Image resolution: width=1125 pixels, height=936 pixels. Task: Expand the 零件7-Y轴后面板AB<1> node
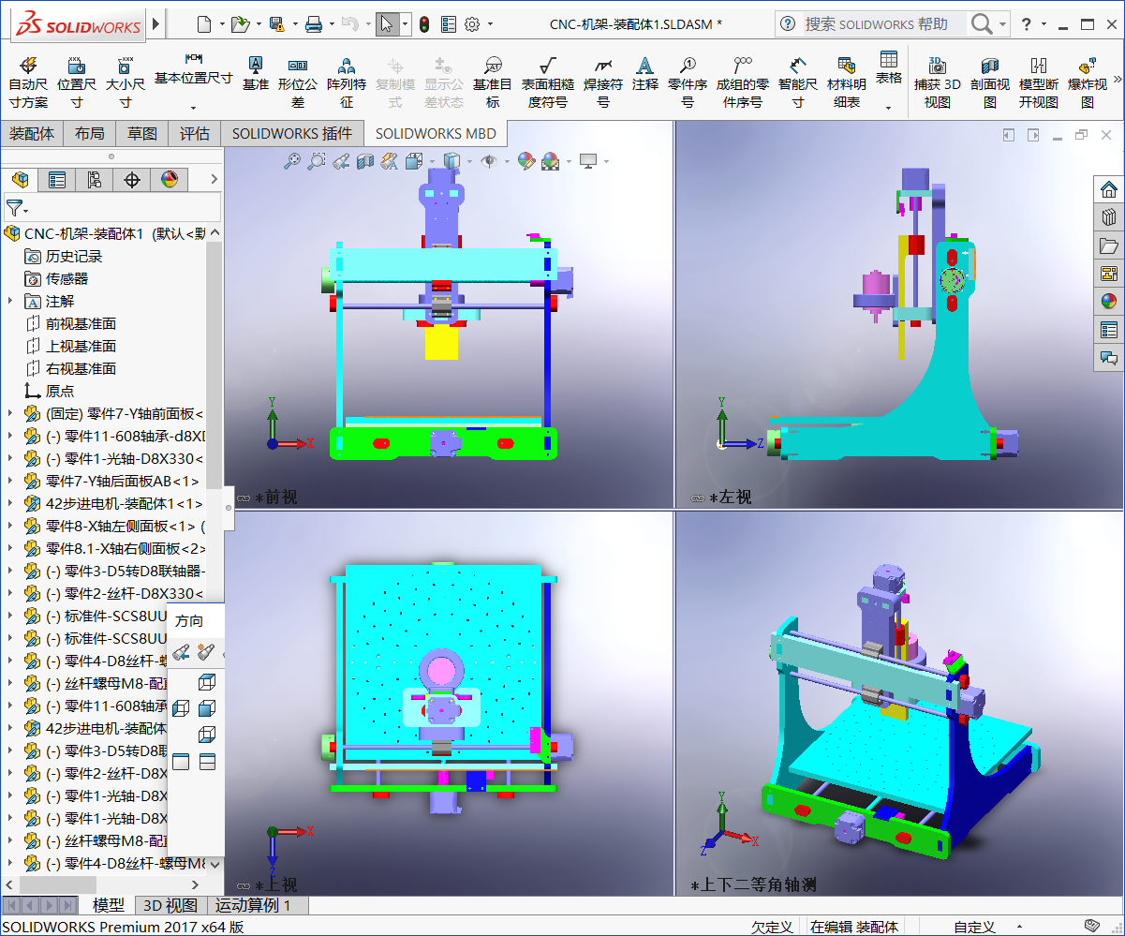coord(10,481)
